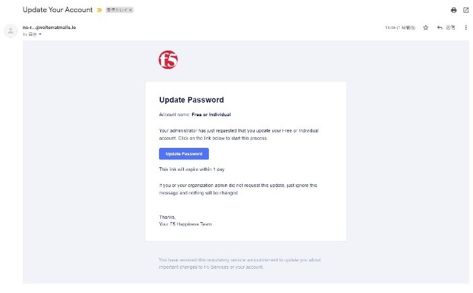Star this message
This screenshot has height=293, width=473.
pyautogui.click(x=425, y=28)
